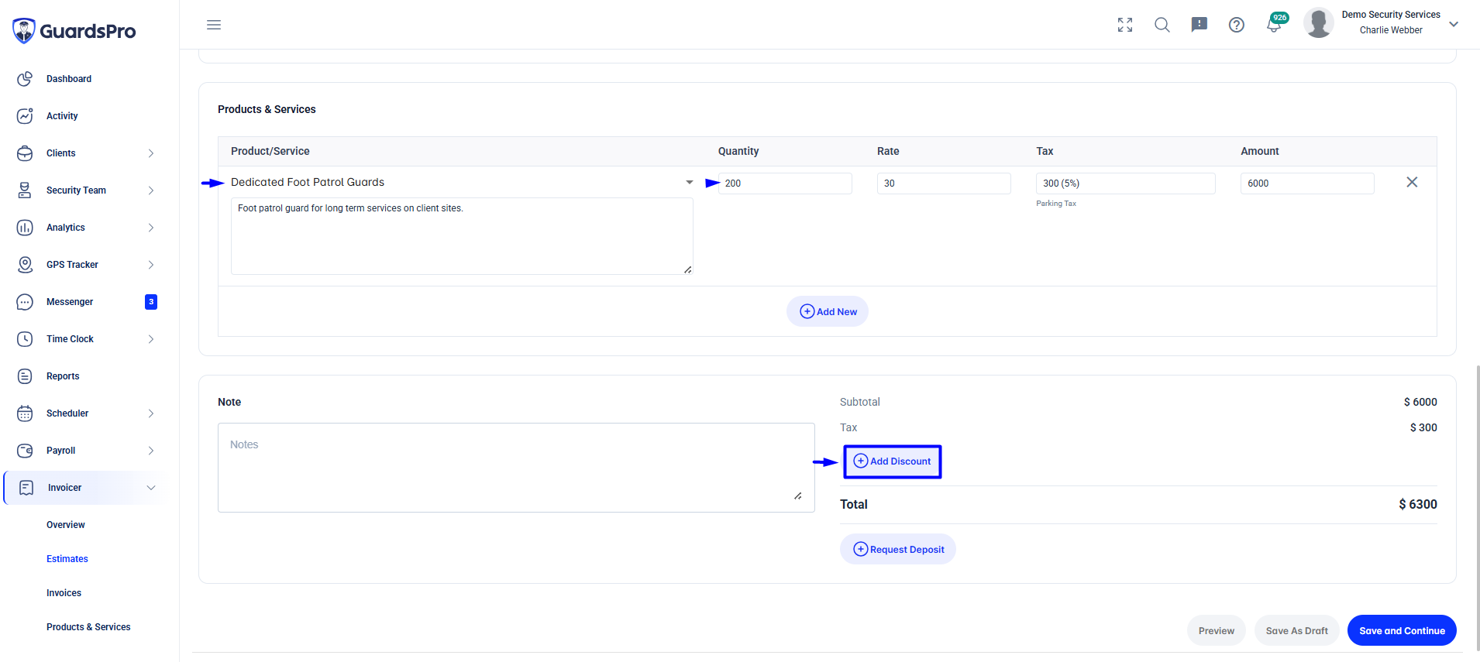Collapse the Invoicer submenu chevron

coord(151,488)
